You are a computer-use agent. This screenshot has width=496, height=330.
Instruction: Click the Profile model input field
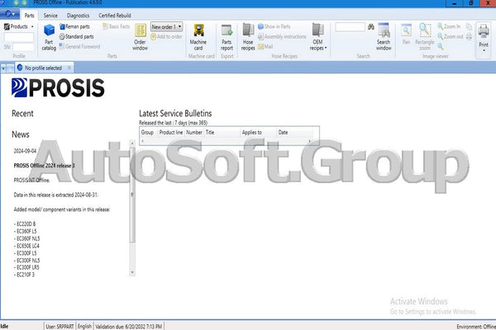coord(19,37)
